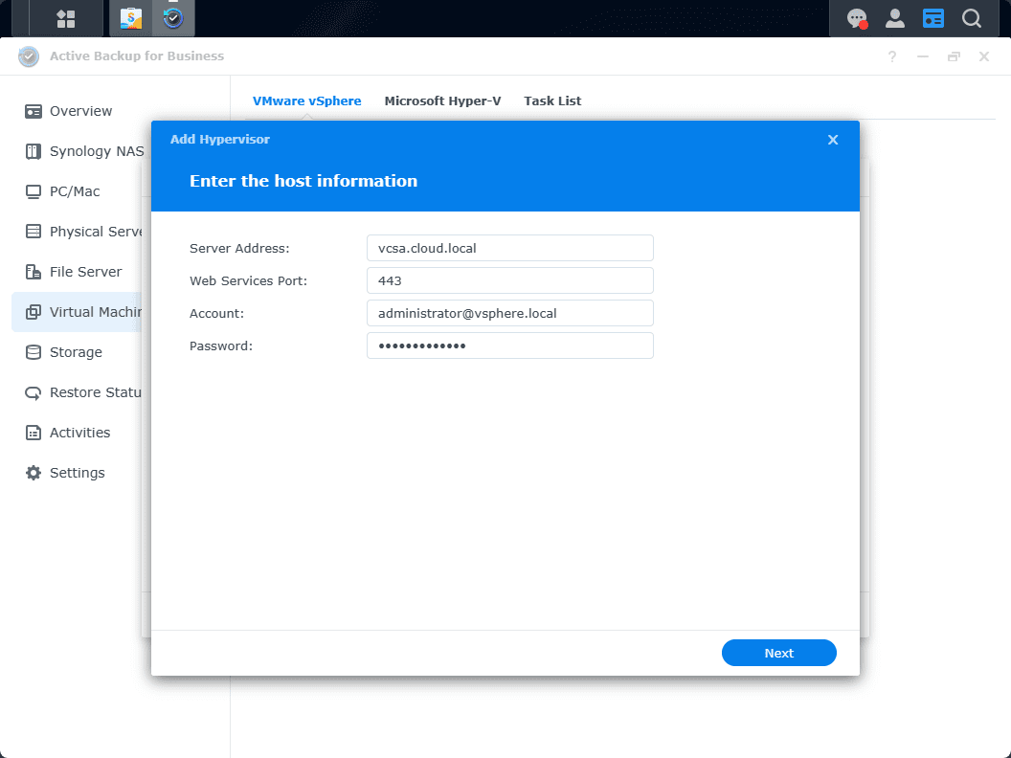The height and width of the screenshot is (758, 1011).
Task: Open the widgets panel icon
Action: 933,18
